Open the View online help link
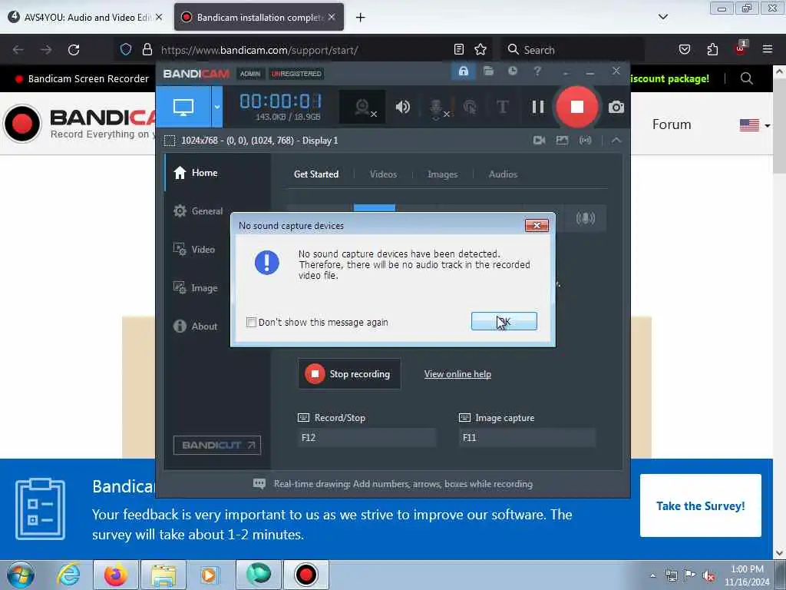Screen dimensions: 786x590 [x=457, y=374]
